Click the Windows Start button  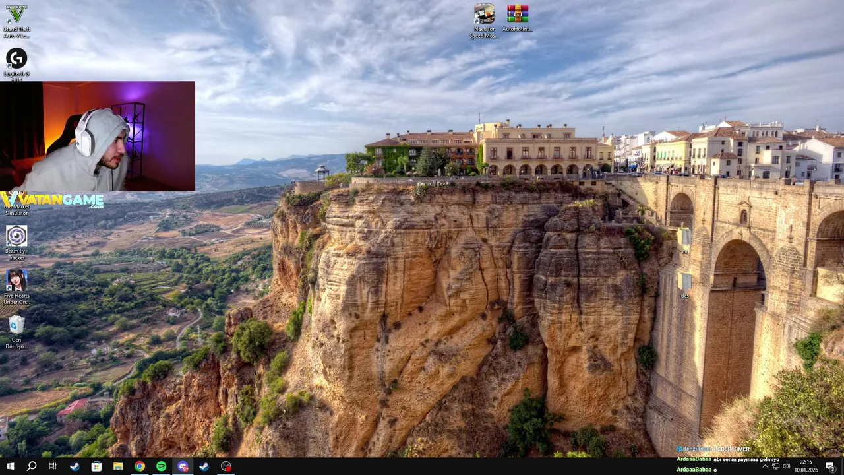(10, 466)
